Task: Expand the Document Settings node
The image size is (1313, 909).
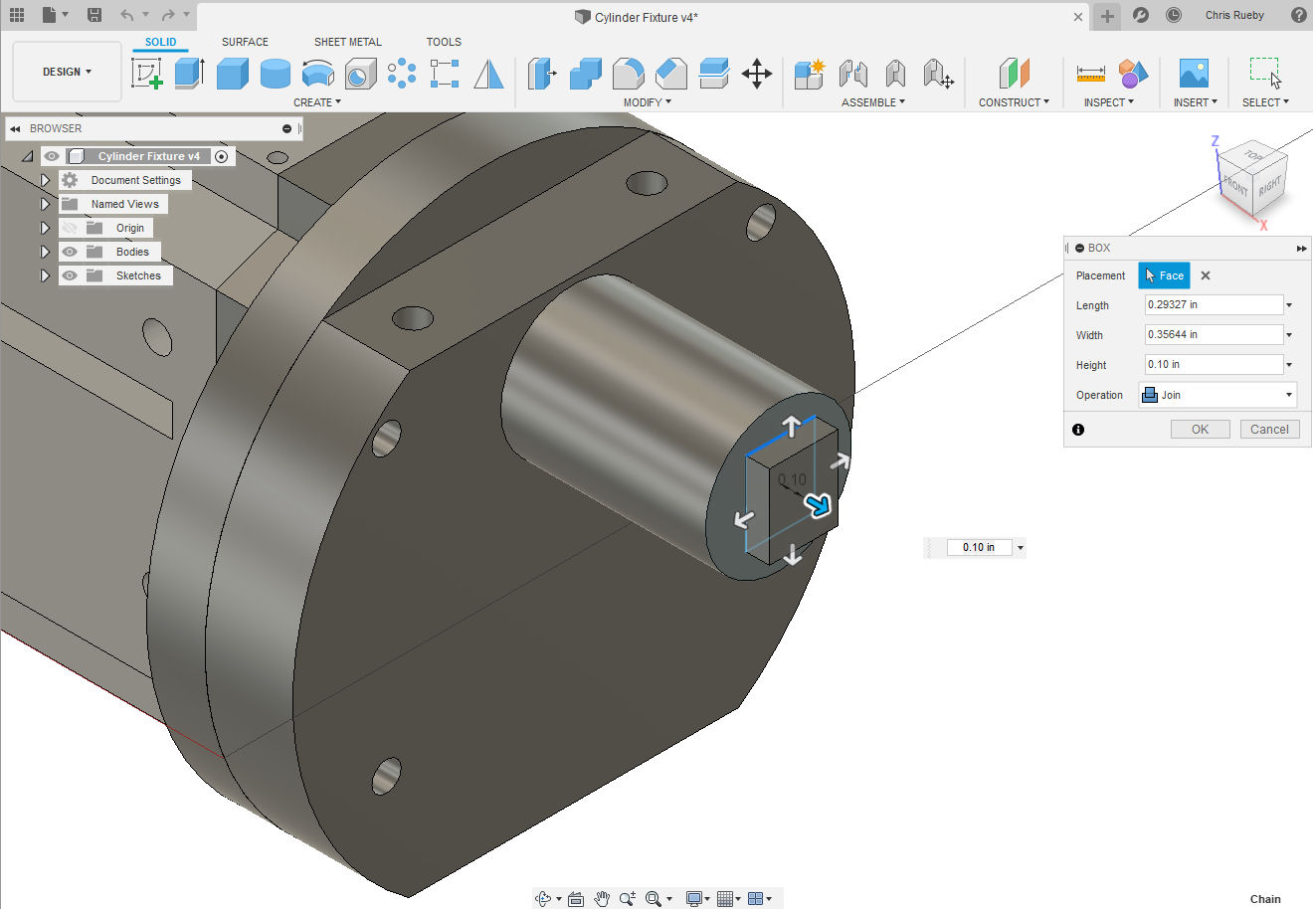Action: (45, 180)
